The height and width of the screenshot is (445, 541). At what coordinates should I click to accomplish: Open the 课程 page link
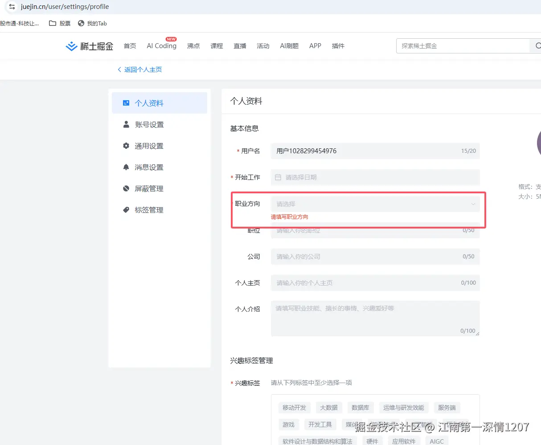[217, 46]
